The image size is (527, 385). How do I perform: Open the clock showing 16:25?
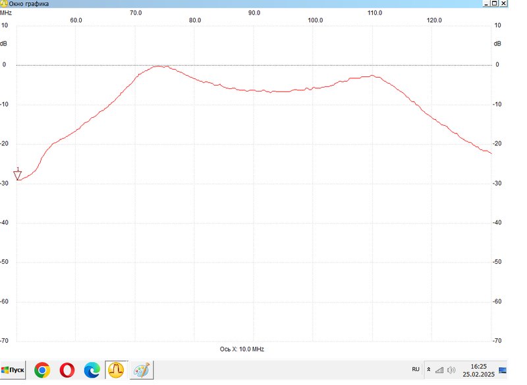pos(479,366)
